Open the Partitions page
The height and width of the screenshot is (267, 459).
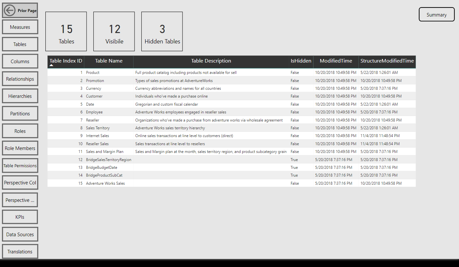pyautogui.click(x=20, y=113)
